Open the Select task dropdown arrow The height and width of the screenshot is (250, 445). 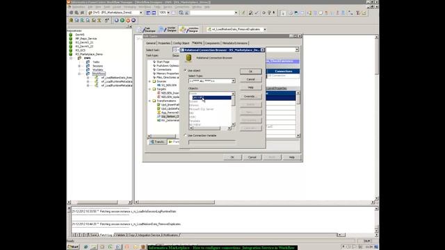297,50
